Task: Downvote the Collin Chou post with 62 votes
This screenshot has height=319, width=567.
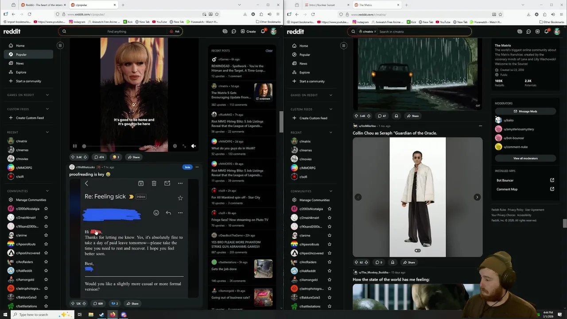Action: coord(366,262)
